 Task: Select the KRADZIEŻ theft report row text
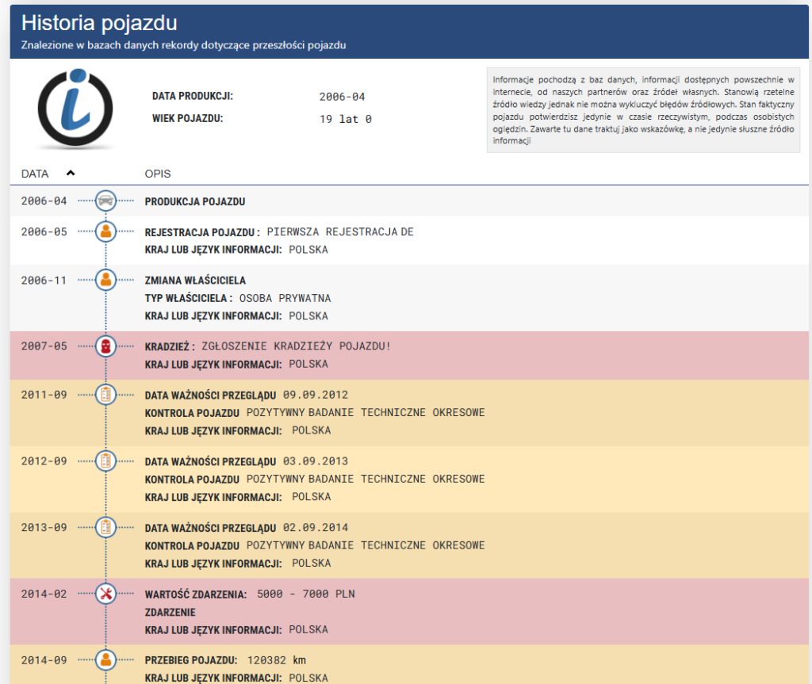268,346
